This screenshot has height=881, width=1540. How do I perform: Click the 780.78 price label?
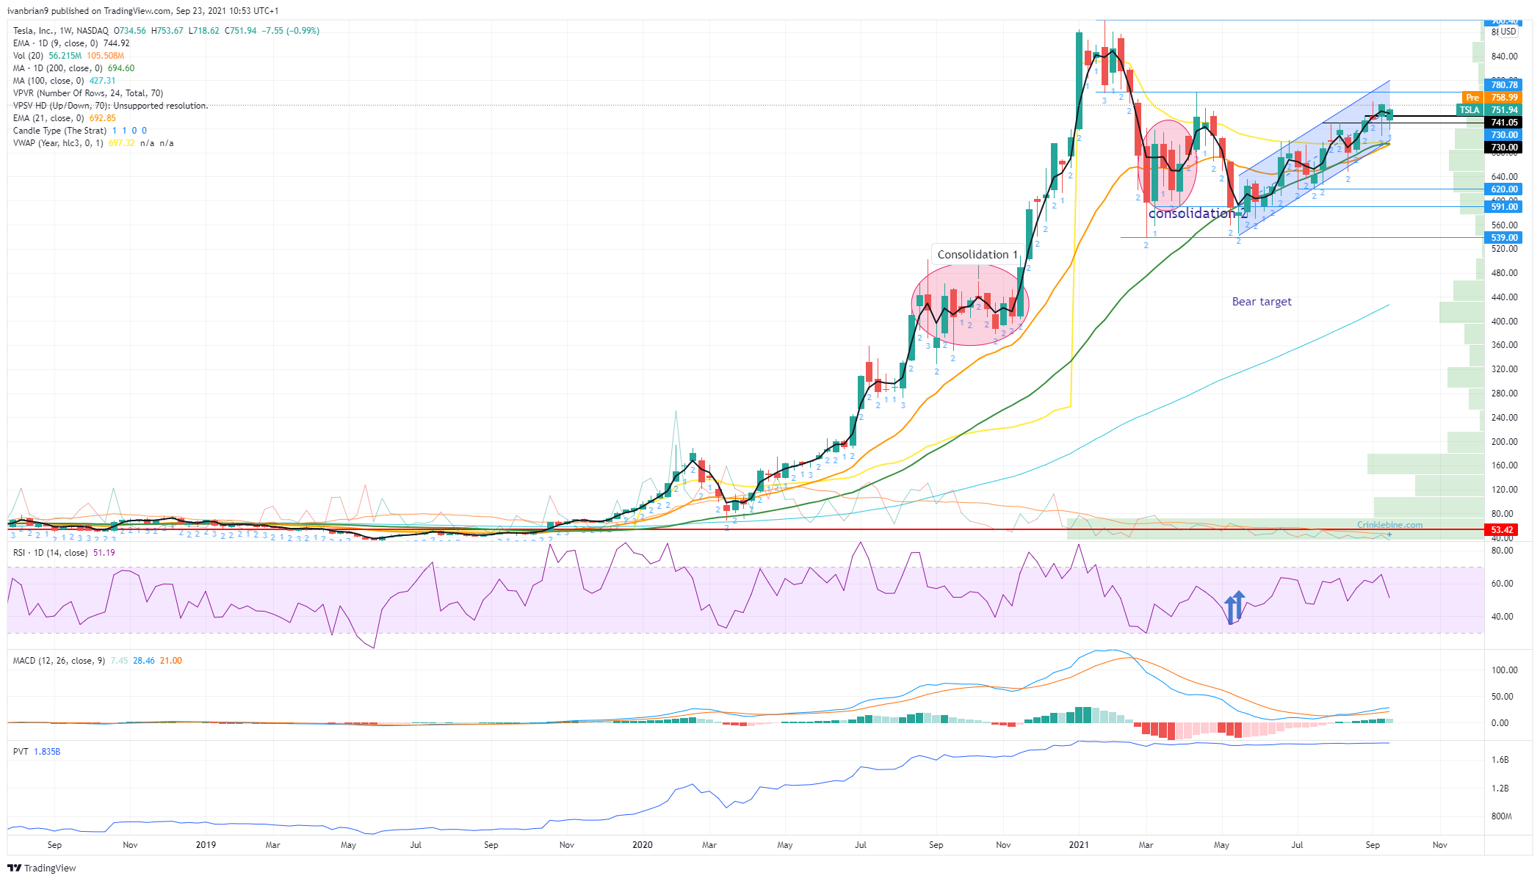pyautogui.click(x=1504, y=85)
